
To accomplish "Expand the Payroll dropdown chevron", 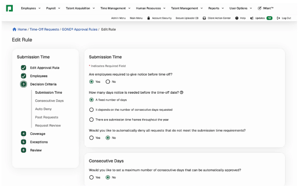I will (x=59, y=8).
